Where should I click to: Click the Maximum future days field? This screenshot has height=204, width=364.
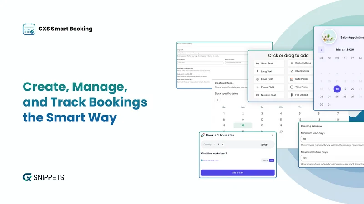click(333, 158)
